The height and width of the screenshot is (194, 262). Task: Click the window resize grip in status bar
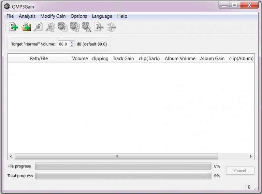click(256, 188)
